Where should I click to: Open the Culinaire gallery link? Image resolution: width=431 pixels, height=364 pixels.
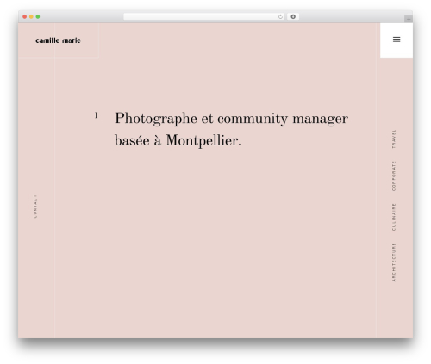394,217
